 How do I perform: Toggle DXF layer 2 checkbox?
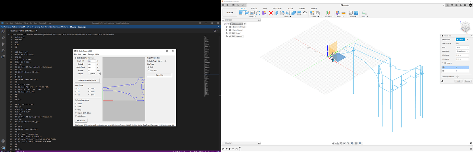pyautogui.click(x=444, y=67)
